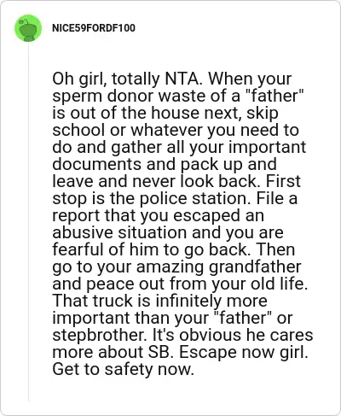Click the "Oh girl, totally NTA" opening line
Viewport: 341px width, 416px height.
(127, 79)
